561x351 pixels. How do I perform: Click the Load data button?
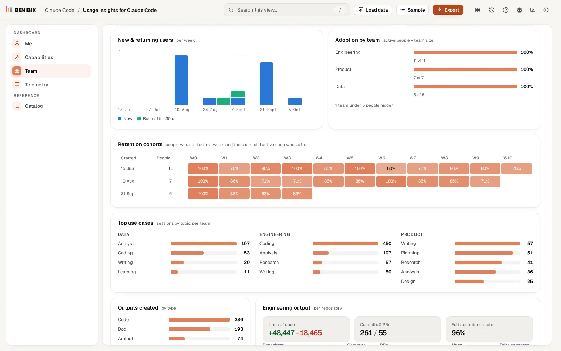point(373,10)
